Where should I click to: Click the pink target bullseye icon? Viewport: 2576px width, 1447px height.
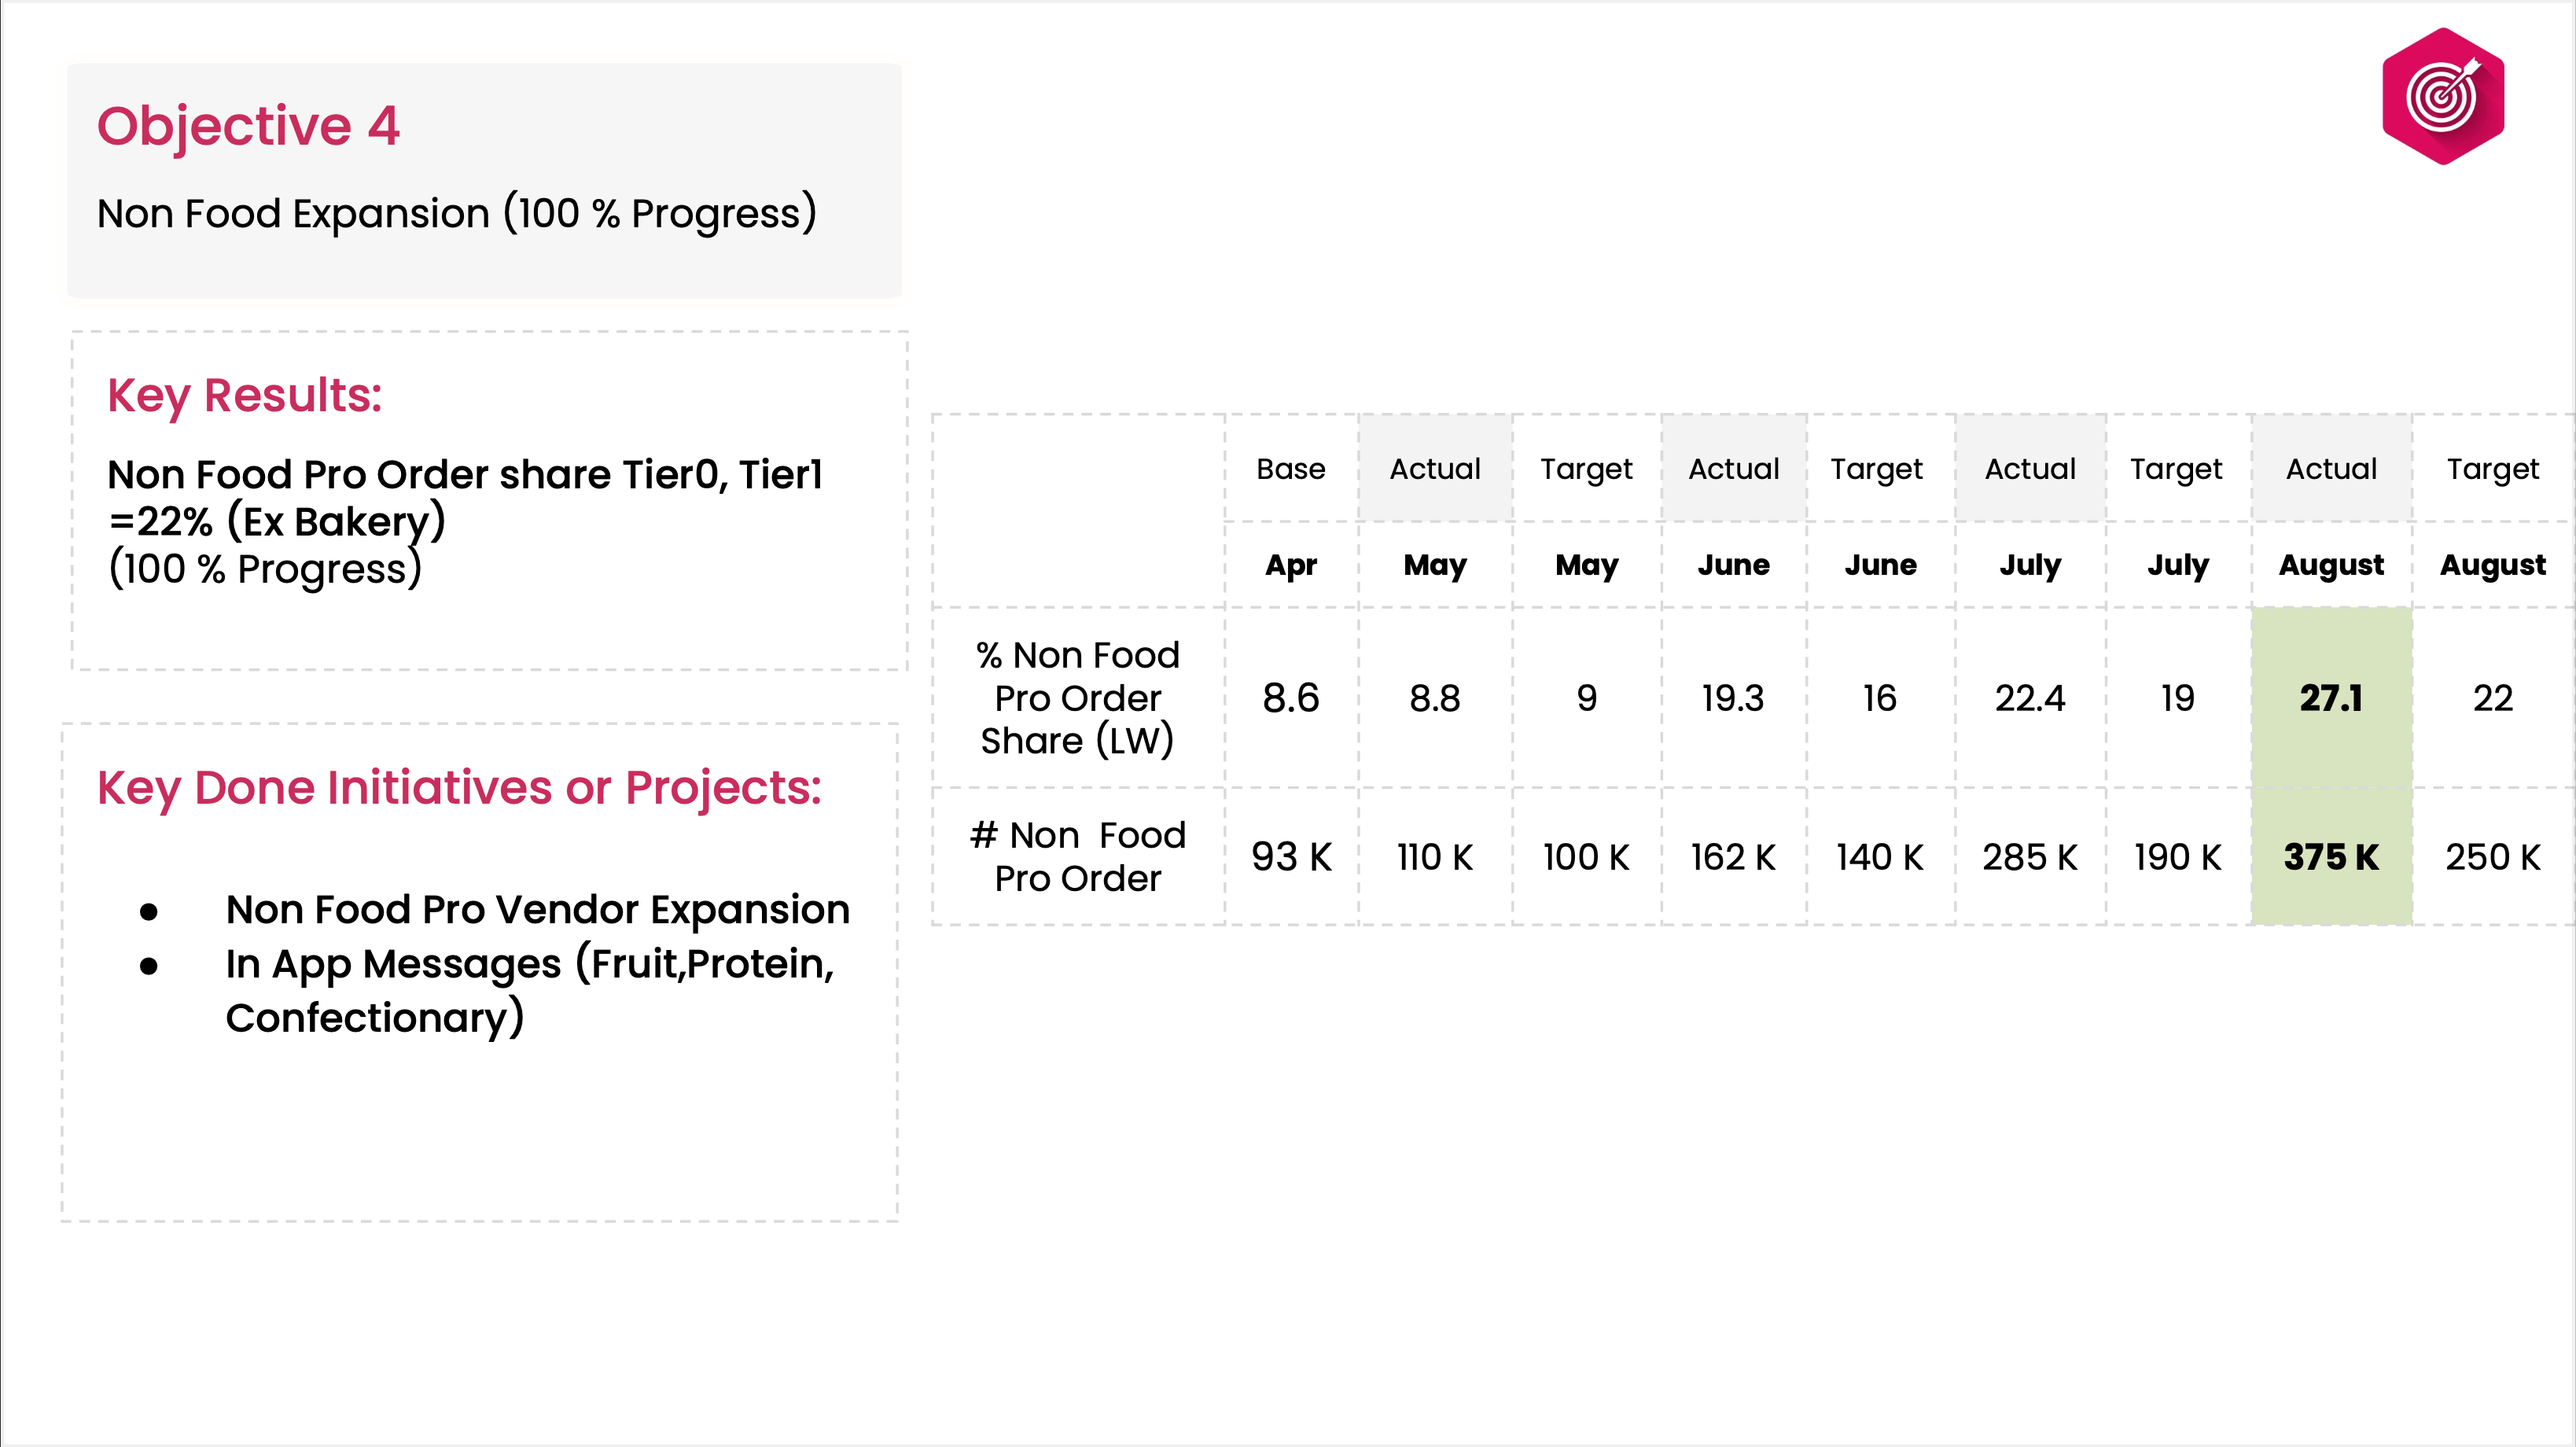[2442, 96]
